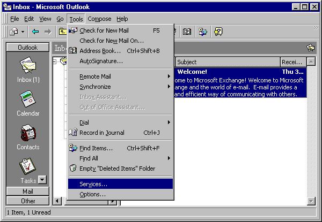Open the Inbox shortcut in Outlook bar
The width and height of the screenshot is (322, 222).
click(28, 70)
